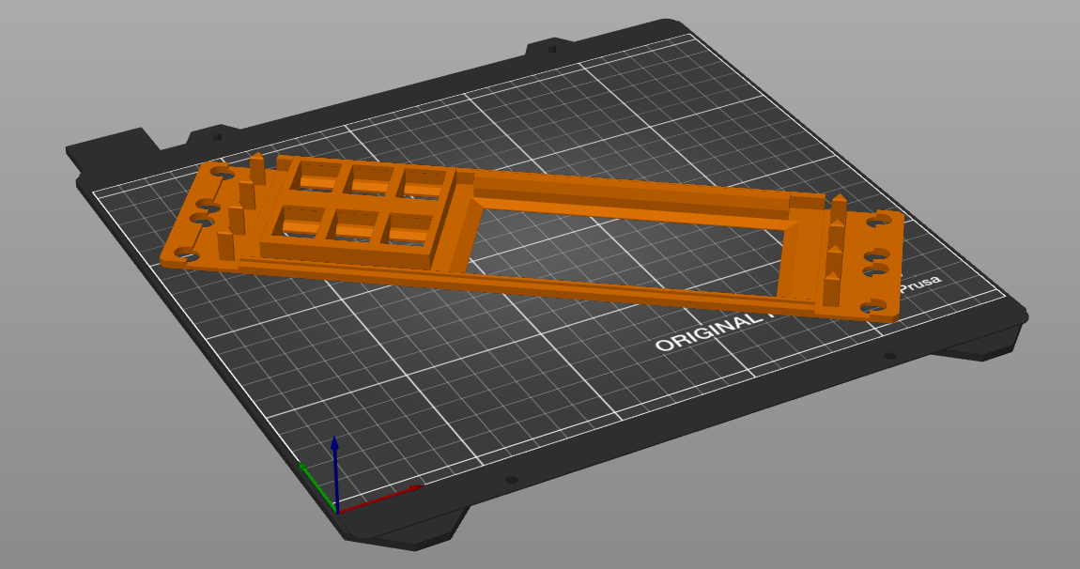Click the green Y axis arrow
The height and width of the screenshot is (569, 1080).
[305, 469]
